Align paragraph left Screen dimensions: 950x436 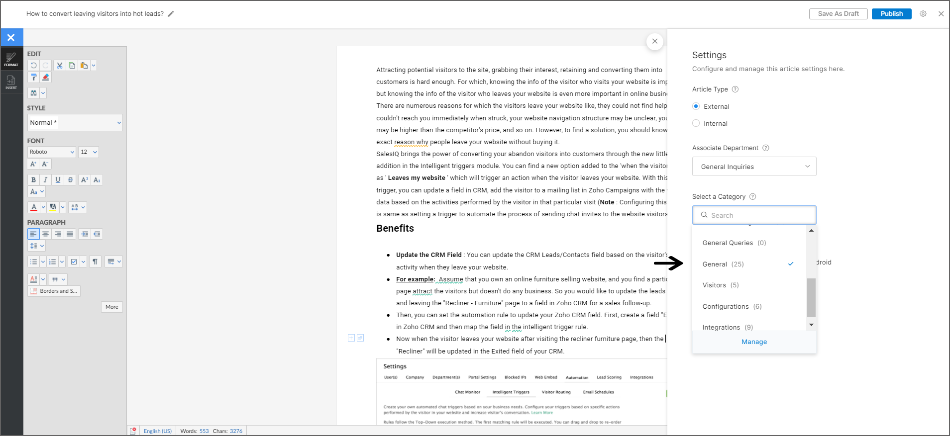click(33, 234)
